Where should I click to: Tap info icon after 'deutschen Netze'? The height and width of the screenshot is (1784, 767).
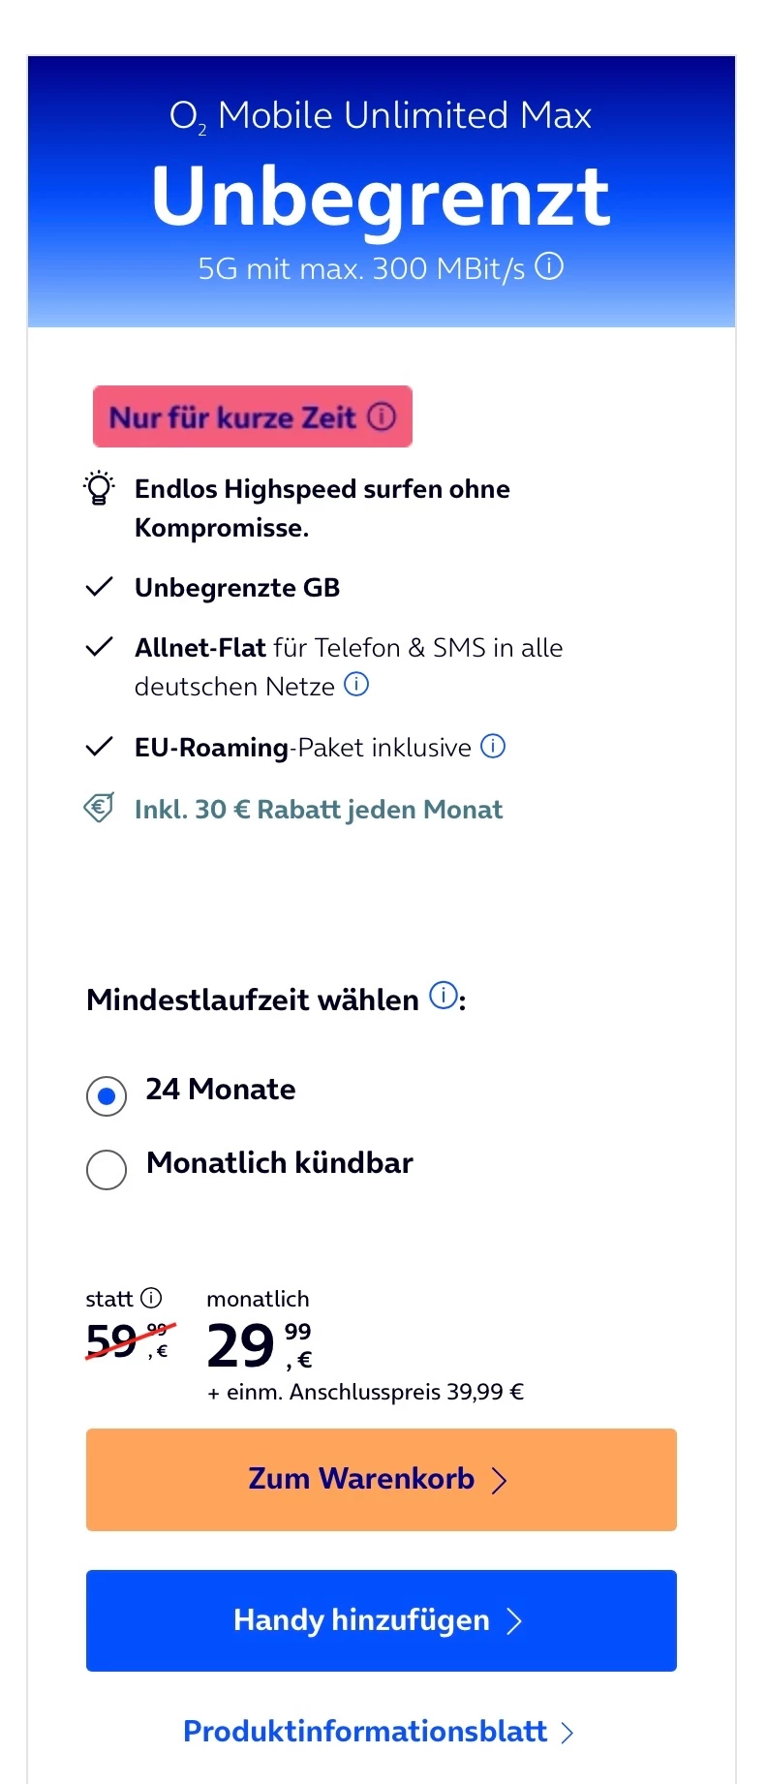point(356,685)
